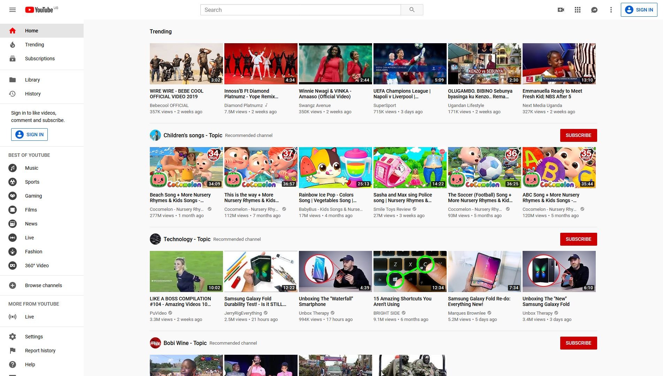Screen dimensions: 663x376
Task: Subscribe to Technology - Topic
Action: 578,239
